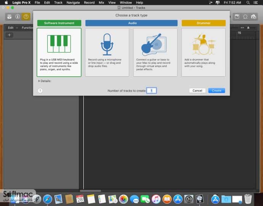The height and width of the screenshot is (206, 263).
Task: Open Maps from the Dock
Action: pos(112,199)
